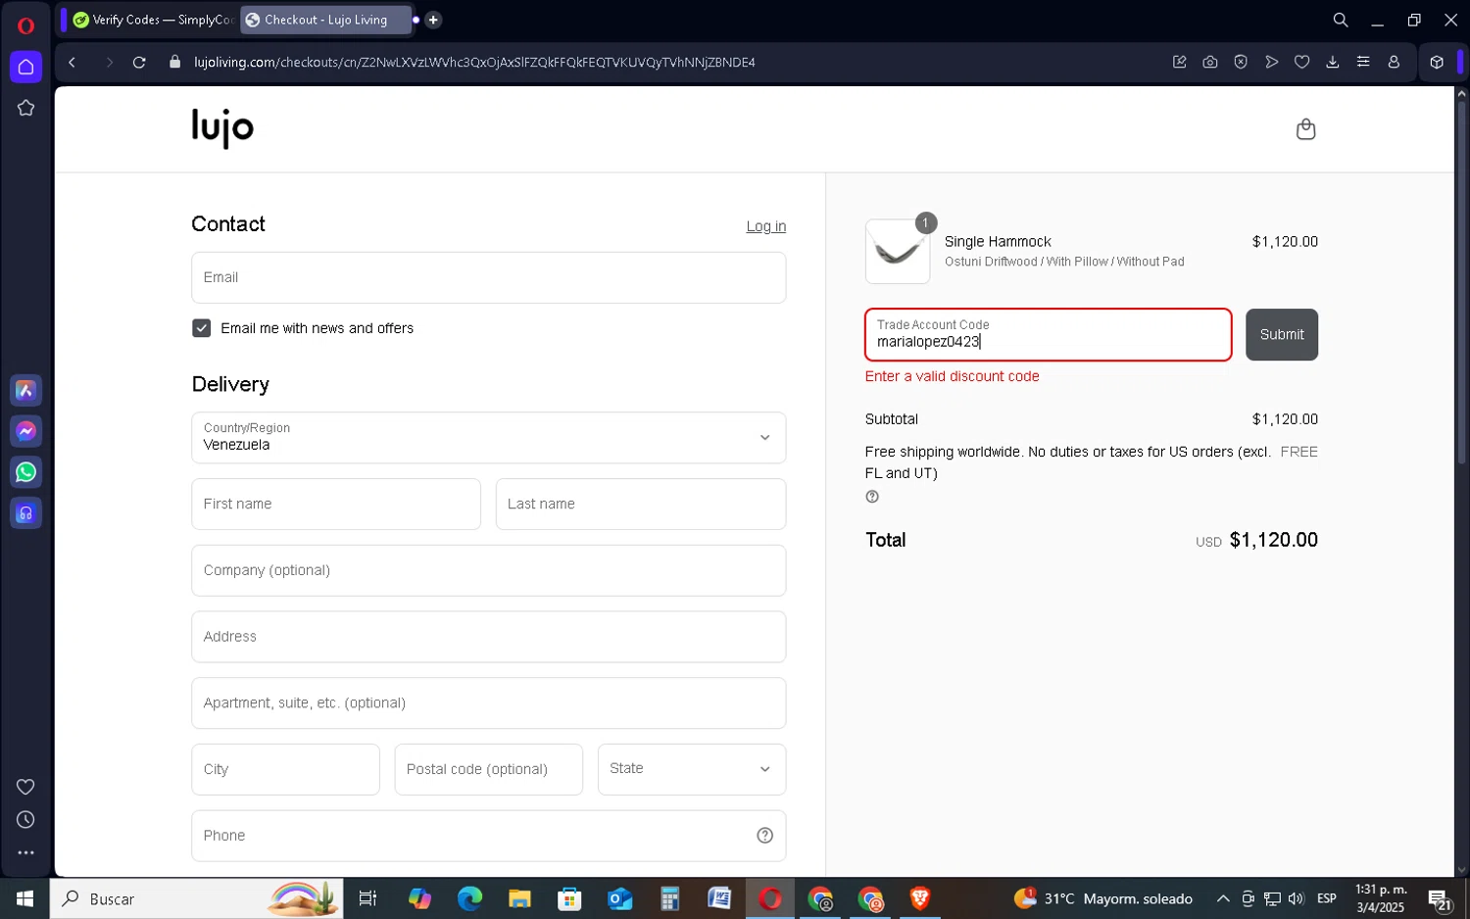Open sidebar three-dot more options
Image resolution: width=1470 pixels, height=919 pixels.
click(x=26, y=853)
